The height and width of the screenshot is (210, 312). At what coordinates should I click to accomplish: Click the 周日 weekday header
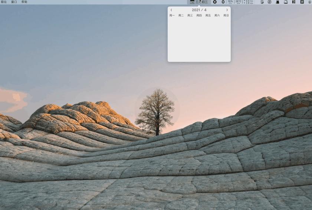(226, 16)
